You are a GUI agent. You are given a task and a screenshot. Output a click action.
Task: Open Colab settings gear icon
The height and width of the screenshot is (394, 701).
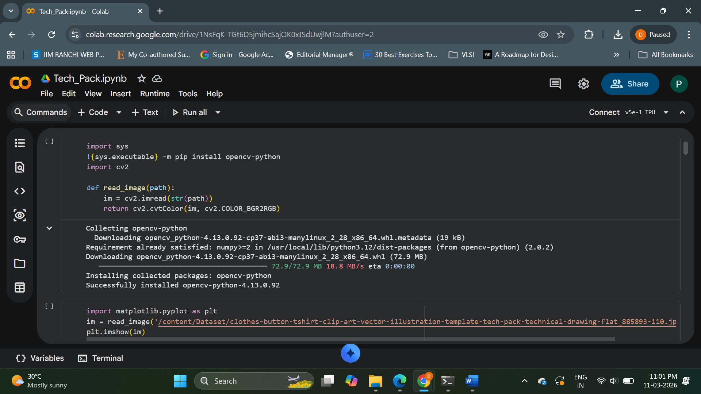[x=583, y=84]
